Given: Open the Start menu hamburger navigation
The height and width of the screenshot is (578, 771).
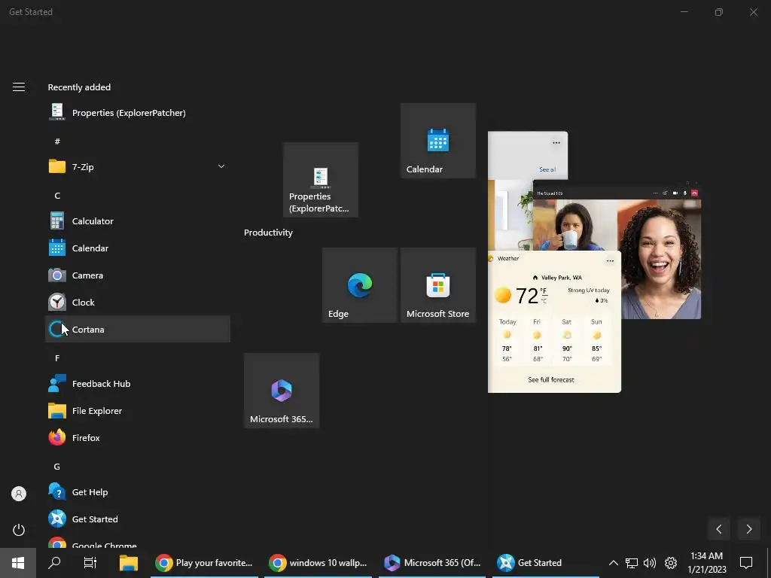Looking at the screenshot, I should click(x=19, y=87).
